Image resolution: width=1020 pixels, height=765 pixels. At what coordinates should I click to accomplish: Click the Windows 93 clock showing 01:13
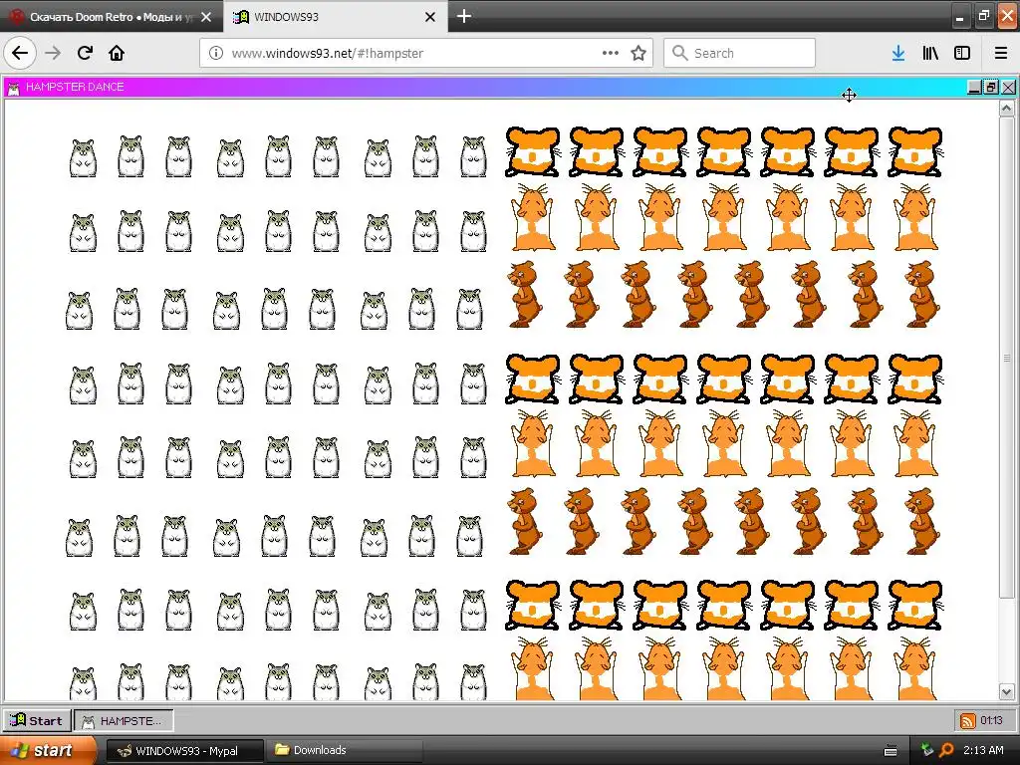[991, 720]
